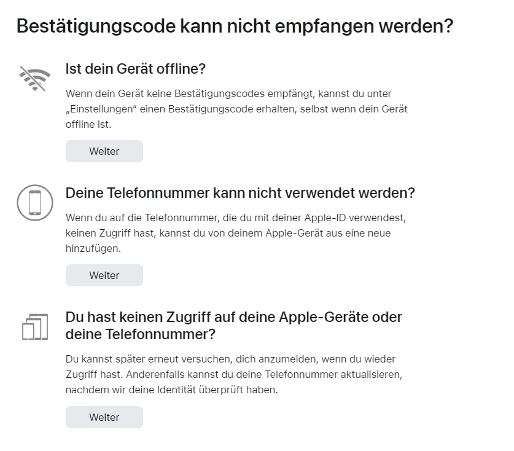Click the paragraph starting 'Du kannst später erneut versuchen'
The height and width of the screenshot is (451, 514).
[233, 374]
